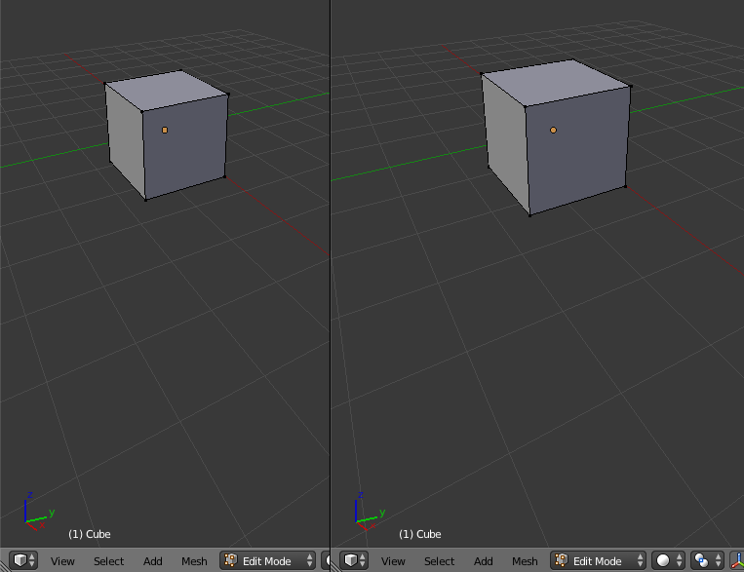Select top-back vertex of right cube's top face
Image resolution: width=744 pixels, height=572 pixels.
(572, 59)
